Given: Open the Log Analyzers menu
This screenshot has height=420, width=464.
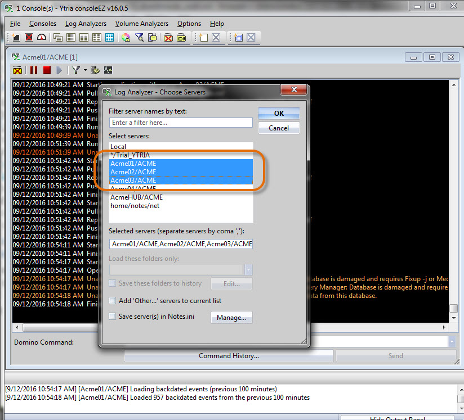Looking at the screenshot, I should click(x=86, y=24).
